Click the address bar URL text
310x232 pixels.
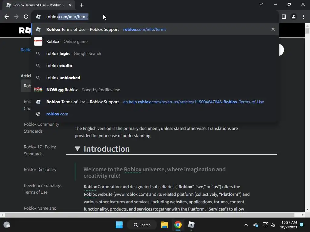[x=67, y=17]
